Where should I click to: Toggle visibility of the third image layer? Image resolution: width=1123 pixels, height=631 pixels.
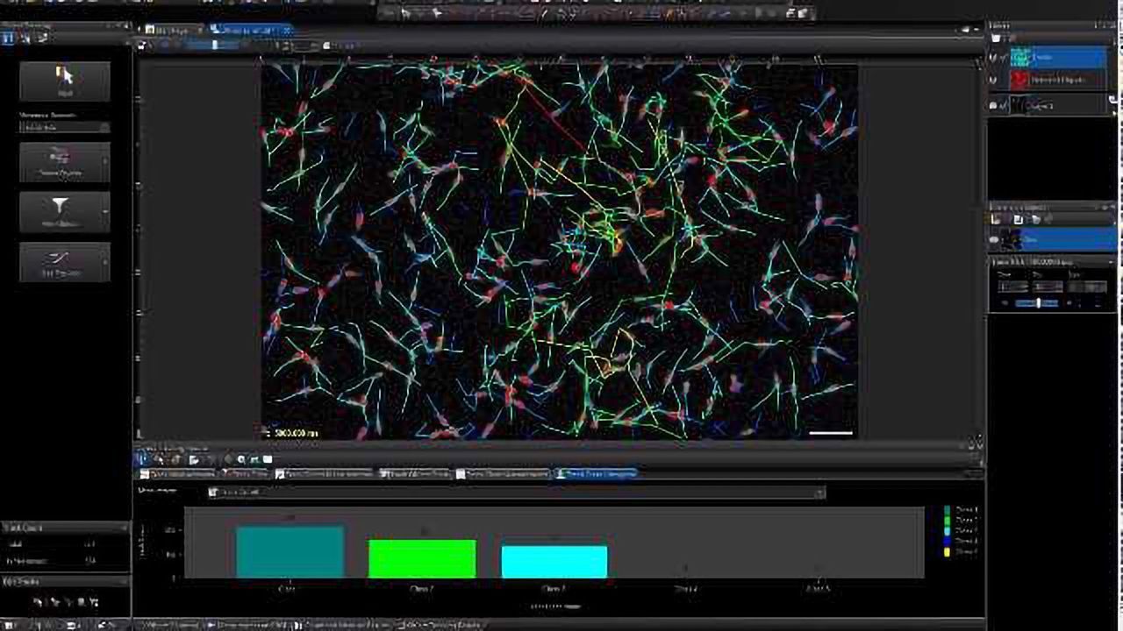coord(995,105)
